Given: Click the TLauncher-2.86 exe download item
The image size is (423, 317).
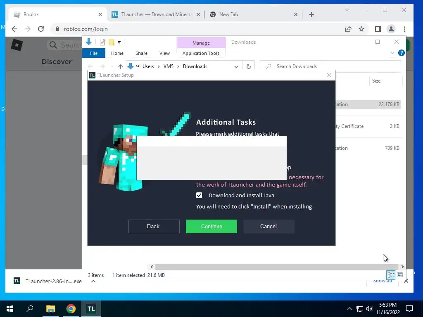Looking at the screenshot, I should 48,281.
